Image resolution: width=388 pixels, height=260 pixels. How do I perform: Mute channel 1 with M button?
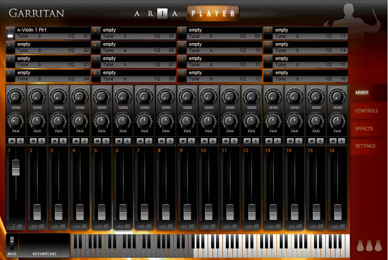click(x=12, y=141)
